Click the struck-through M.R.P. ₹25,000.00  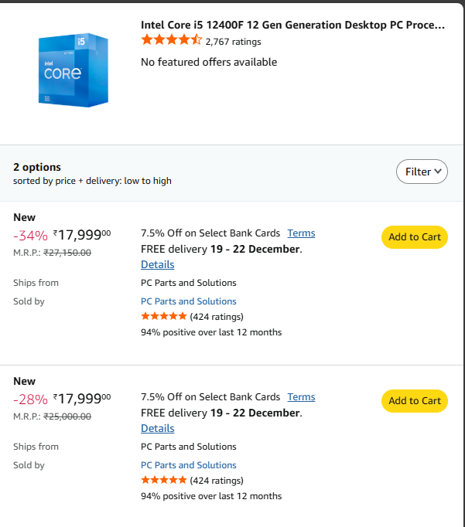[67, 416]
